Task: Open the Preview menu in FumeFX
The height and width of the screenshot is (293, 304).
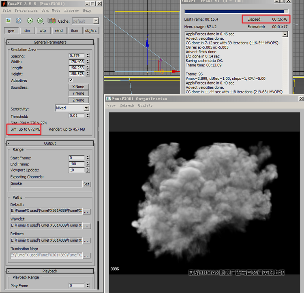Action: click(x=71, y=11)
